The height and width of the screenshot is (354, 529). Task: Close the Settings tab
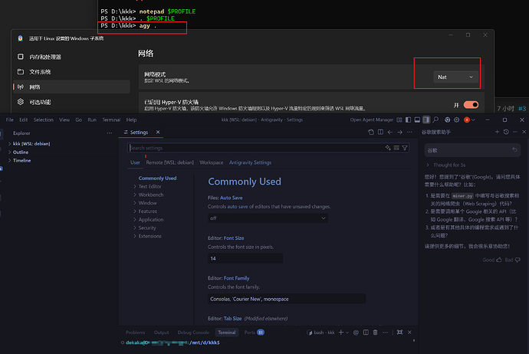pyautogui.click(x=158, y=132)
